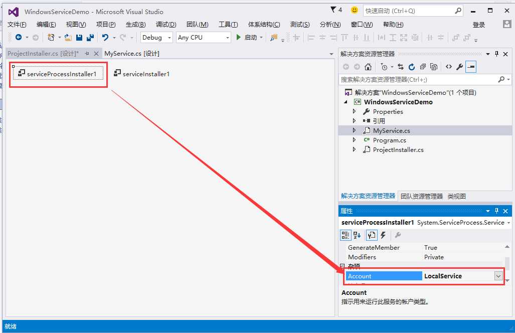Refresh Solution Explorer with circular arrow icon
This screenshot has height=333, width=515.
pyautogui.click(x=412, y=67)
